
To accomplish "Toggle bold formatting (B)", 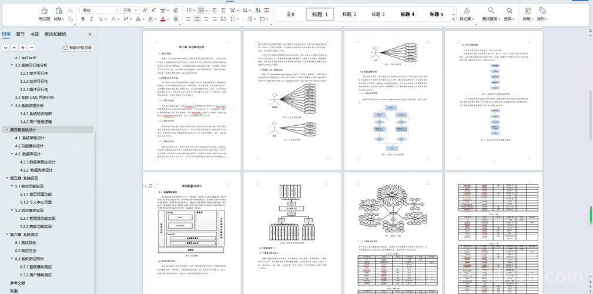I will 83,19.
